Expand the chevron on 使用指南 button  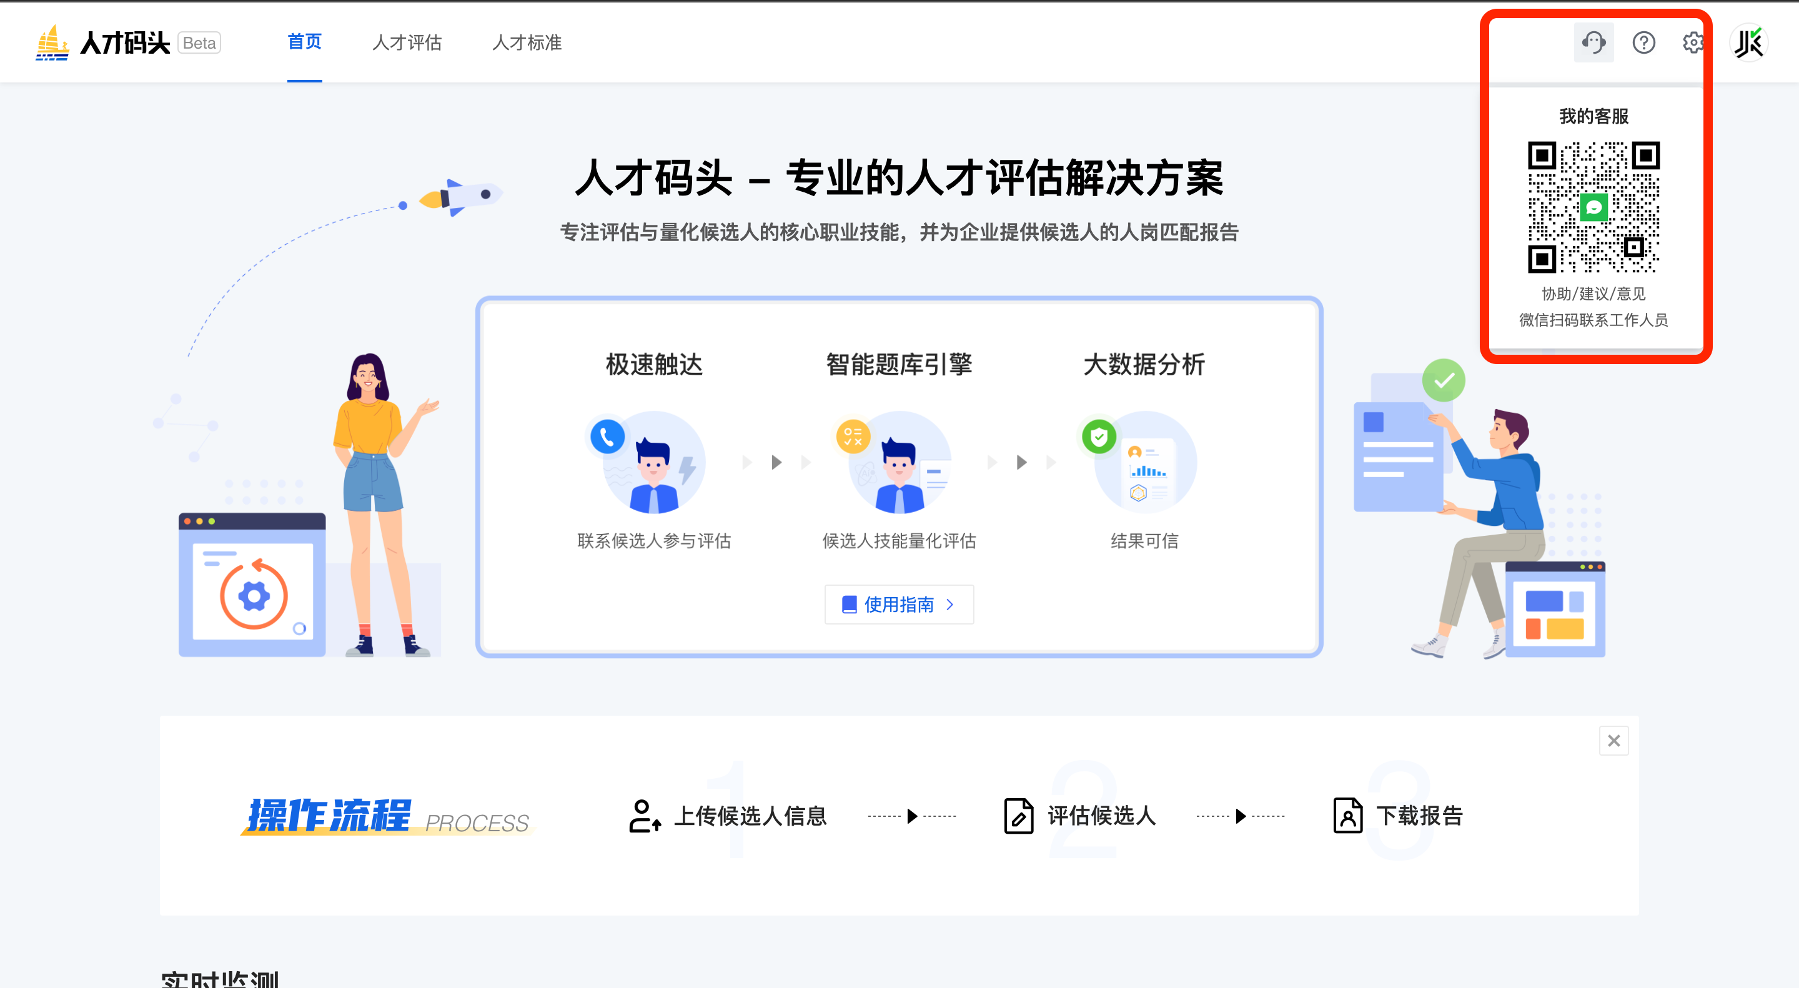(949, 604)
